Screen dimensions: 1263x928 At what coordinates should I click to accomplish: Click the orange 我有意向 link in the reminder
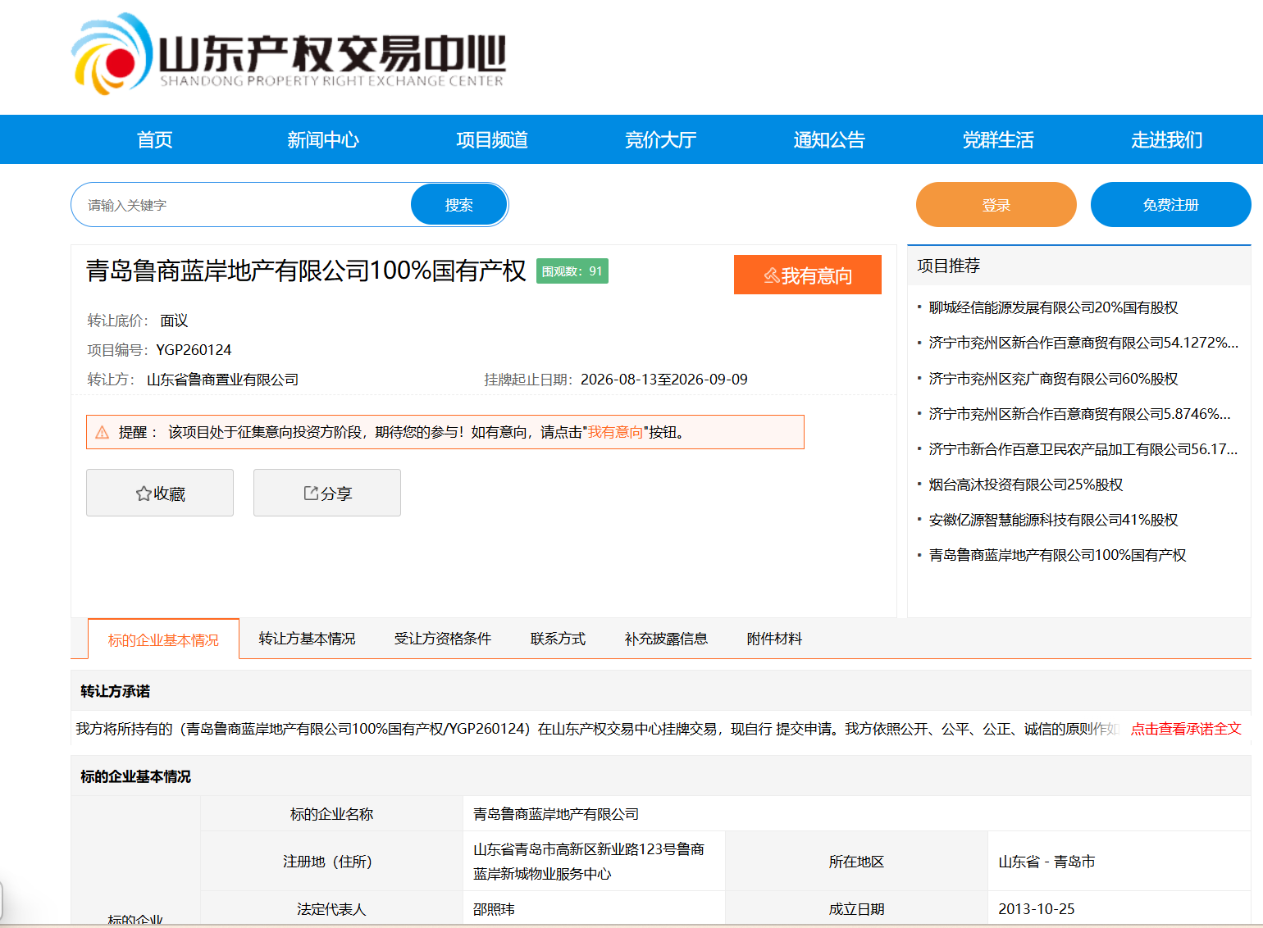pyautogui.click(x=615, y=432)
